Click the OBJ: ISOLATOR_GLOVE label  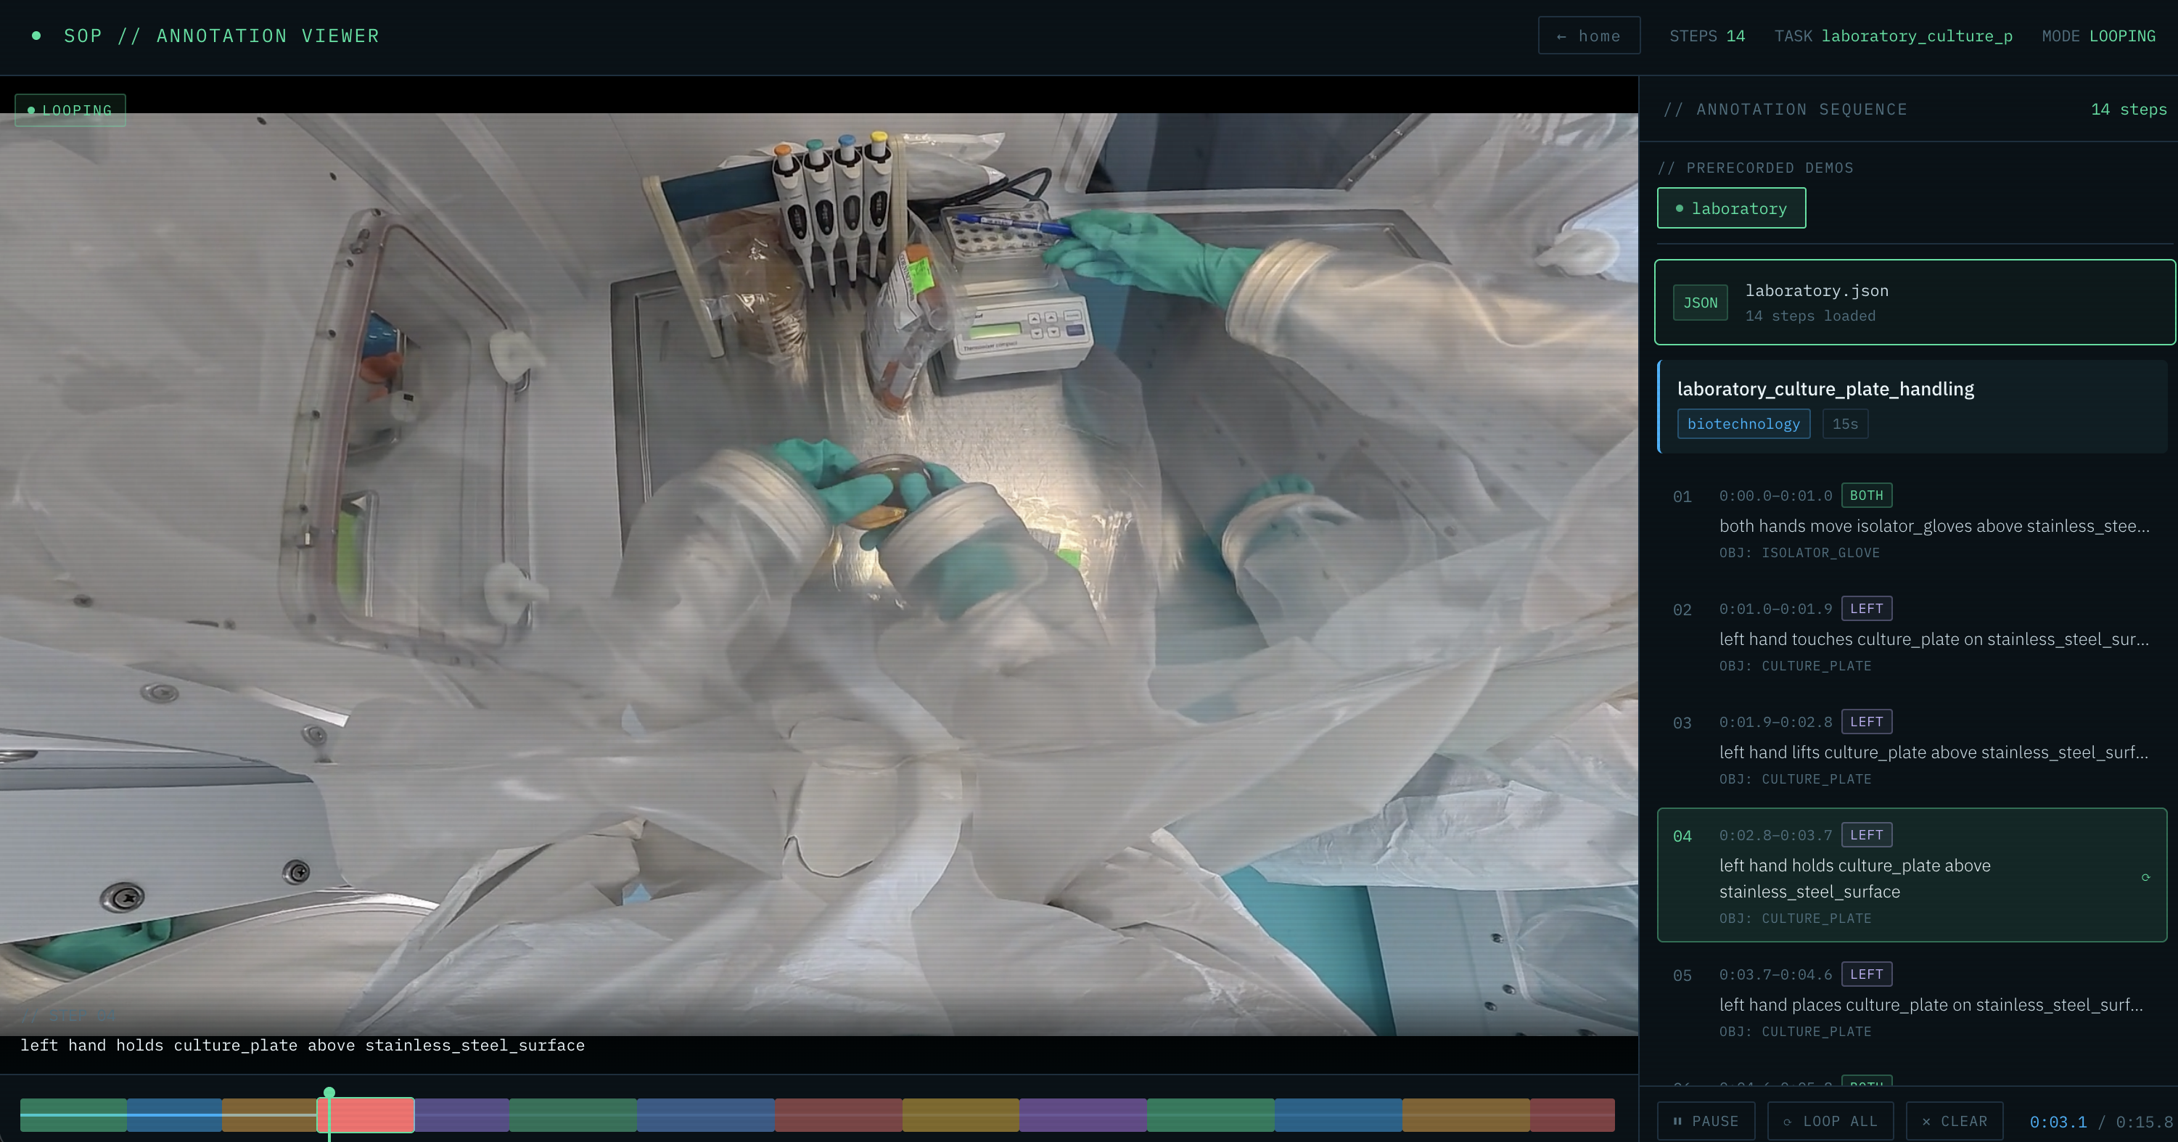[x=1799, y=553]
